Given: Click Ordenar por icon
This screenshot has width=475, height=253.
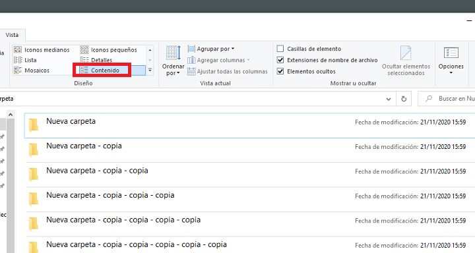Looking at the screenshot, I should [x=174, y=53].
